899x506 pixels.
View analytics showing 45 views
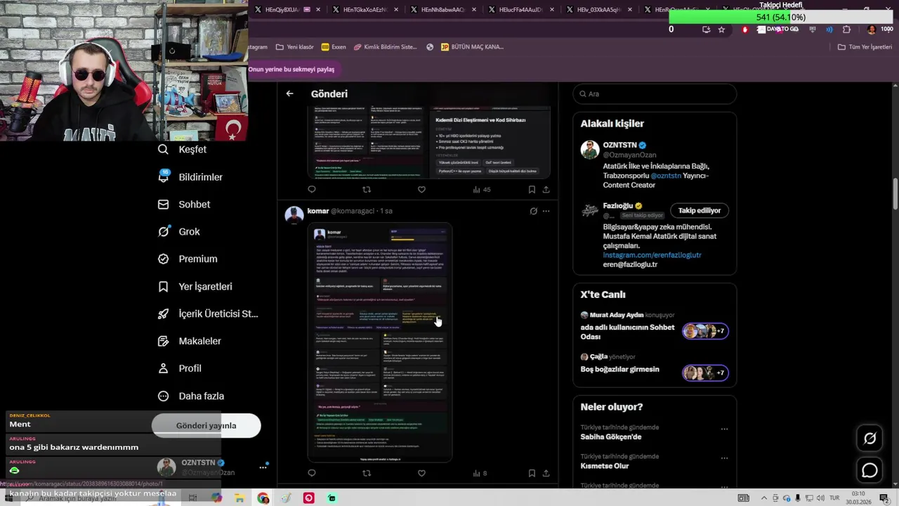[482, 190]
